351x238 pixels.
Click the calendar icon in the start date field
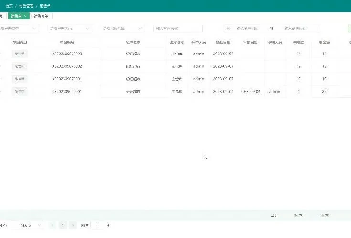(x=228, y=29)
